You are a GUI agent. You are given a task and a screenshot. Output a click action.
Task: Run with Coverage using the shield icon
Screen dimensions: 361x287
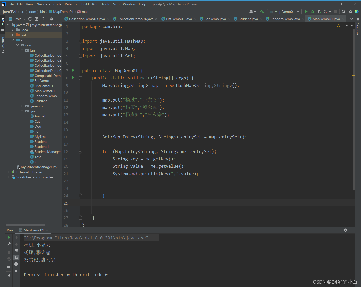(319, 12)
